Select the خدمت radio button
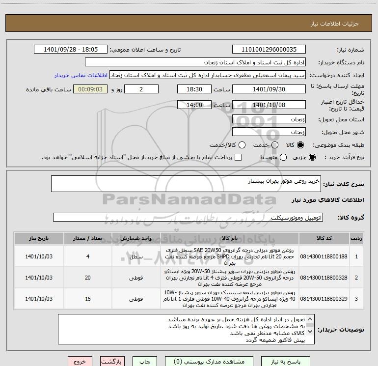This screenshot has width=378, height=366. tap(275, 145)
